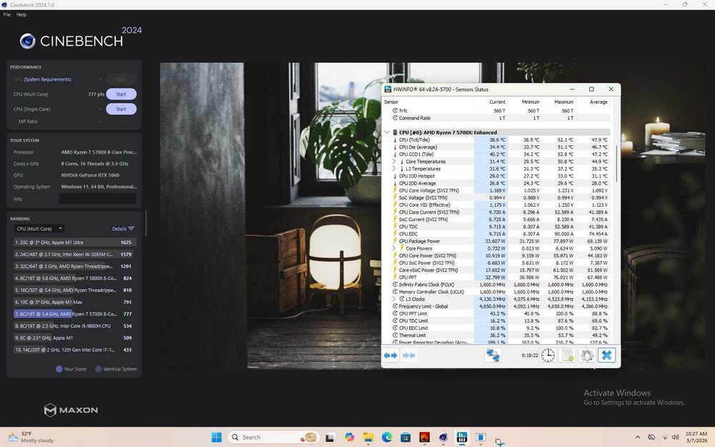Start the CPU (Single Core) benchmark
Screen dimensions: 715x447
pyautogui.click(x=121, y=109)
